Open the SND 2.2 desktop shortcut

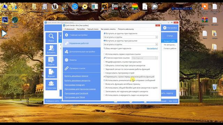(125, 7)
